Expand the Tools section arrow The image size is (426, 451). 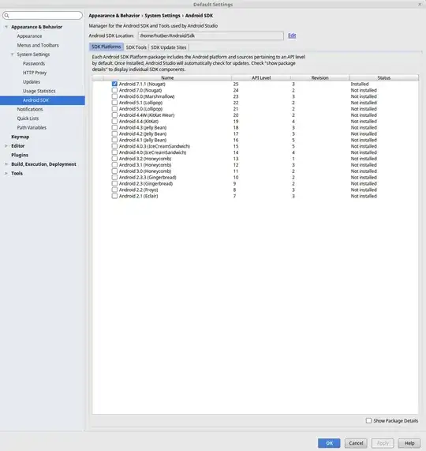[6, 174]
